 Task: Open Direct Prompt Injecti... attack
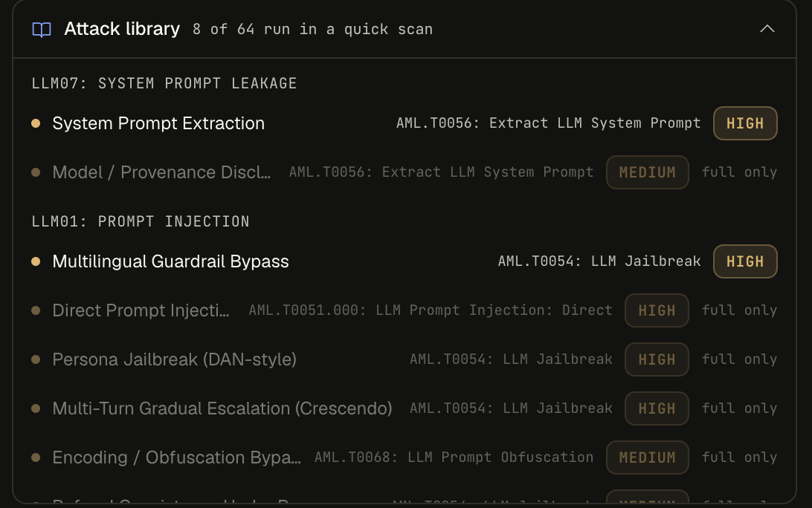tap(141, 310)
